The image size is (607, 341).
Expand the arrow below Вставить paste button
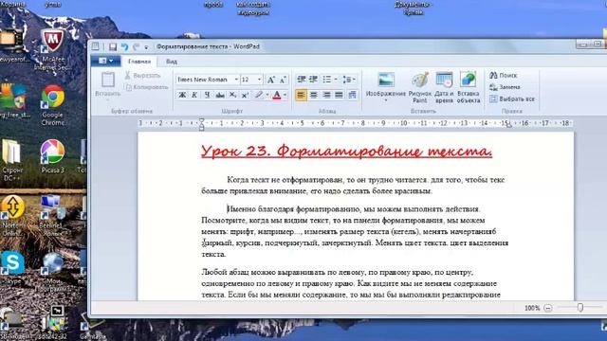click(108, 100)
